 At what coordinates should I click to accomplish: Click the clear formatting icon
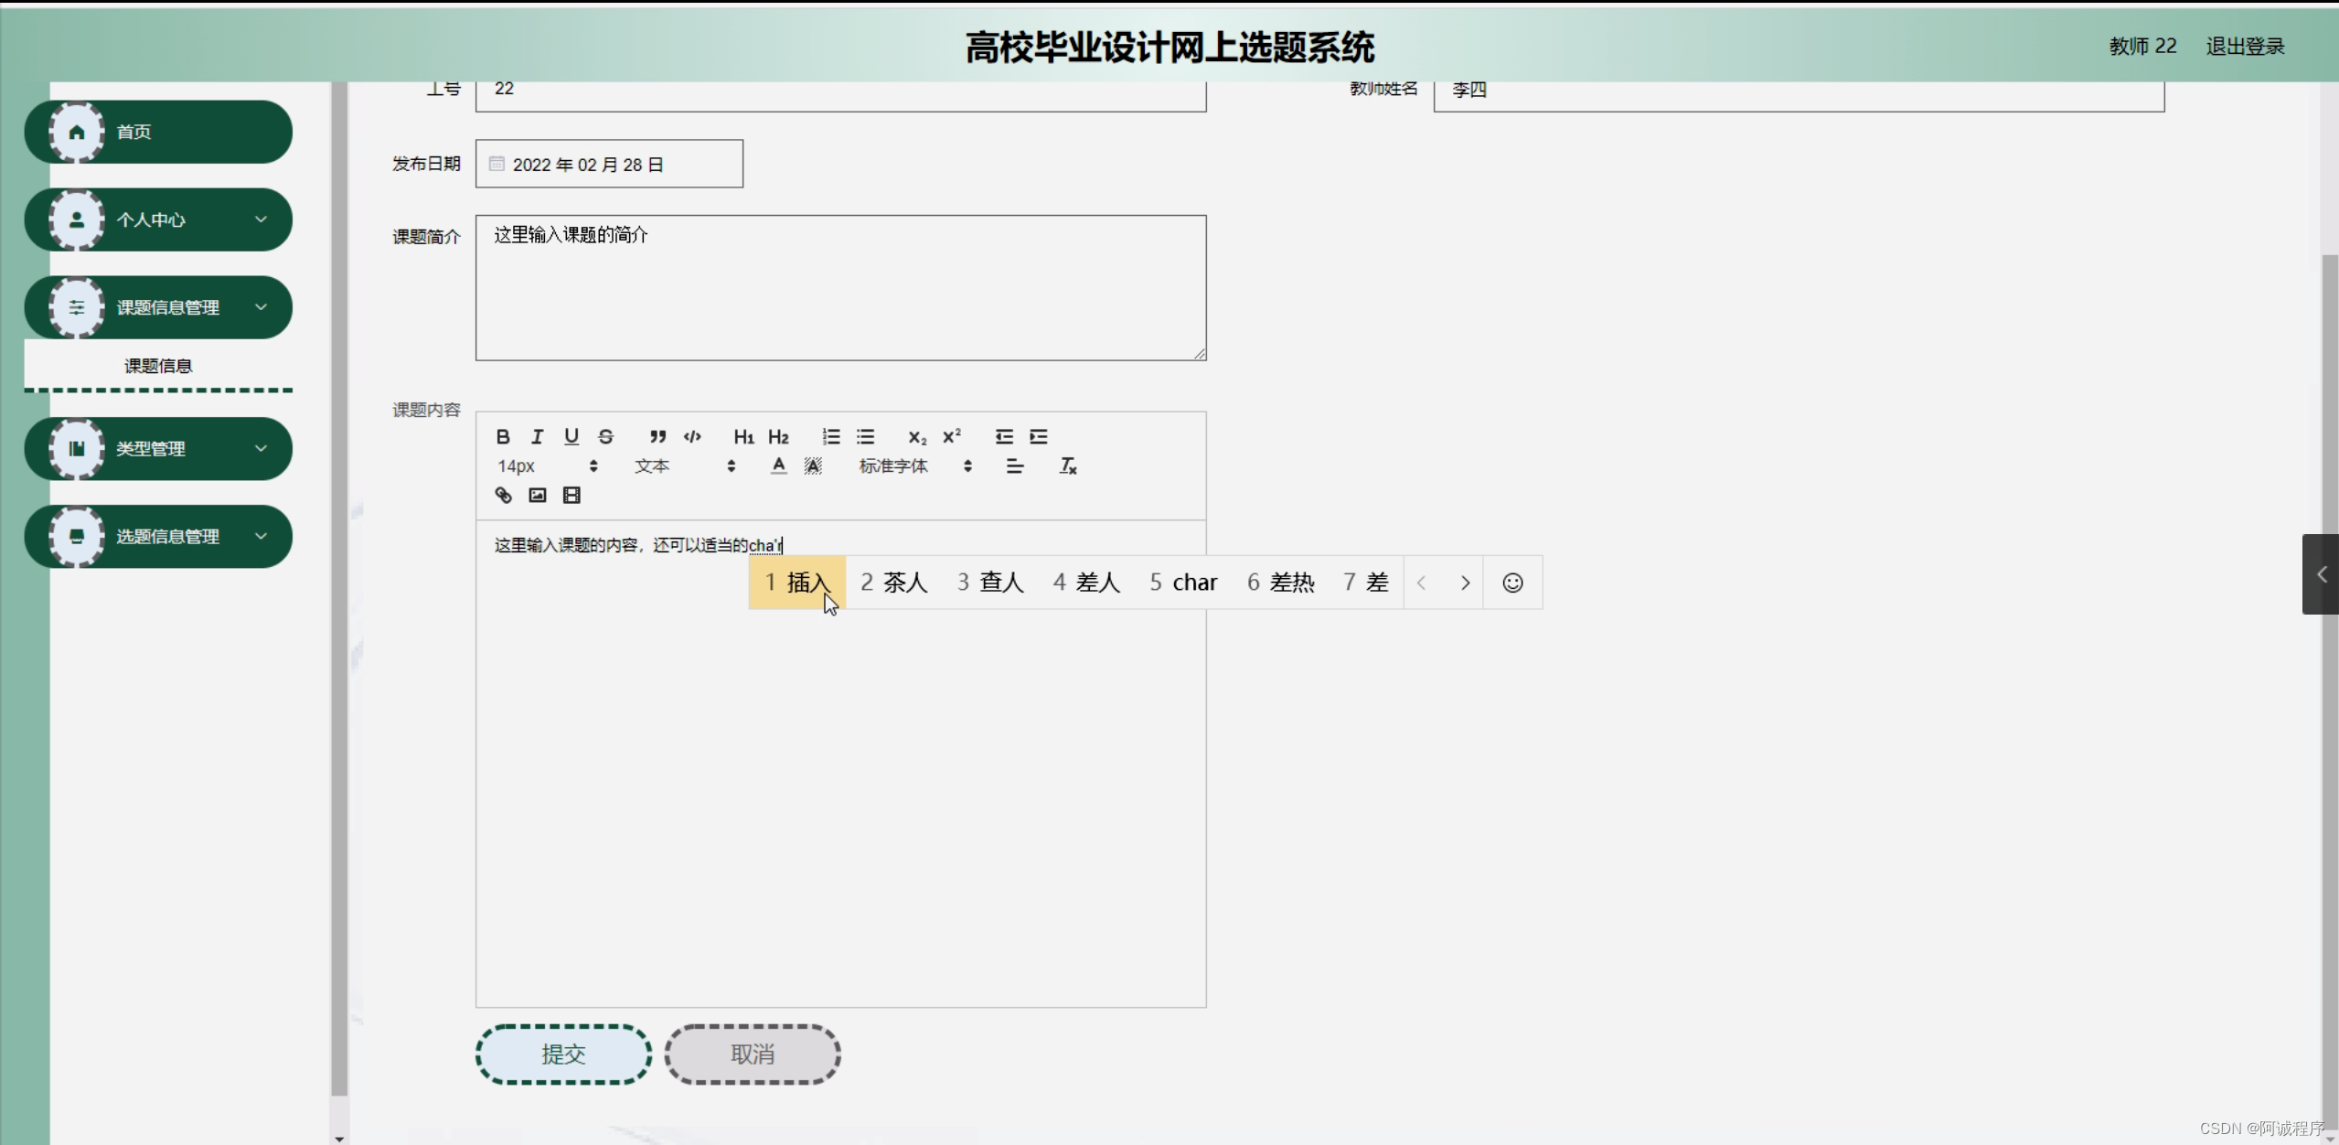tap(1068, 466)
